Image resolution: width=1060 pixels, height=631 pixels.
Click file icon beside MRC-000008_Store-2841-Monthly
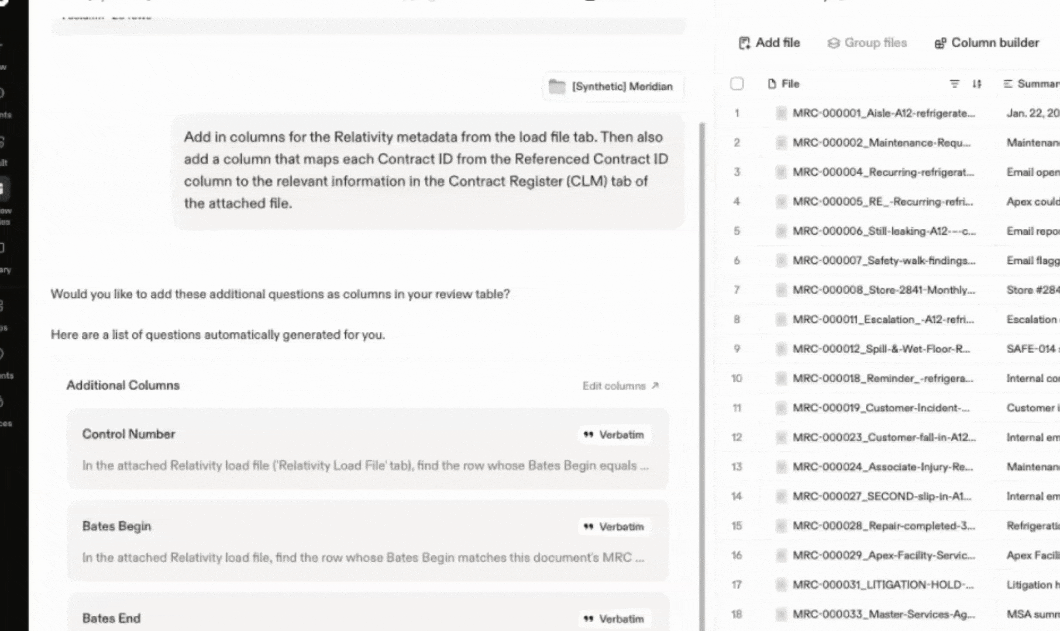click(x=781, y=290)
